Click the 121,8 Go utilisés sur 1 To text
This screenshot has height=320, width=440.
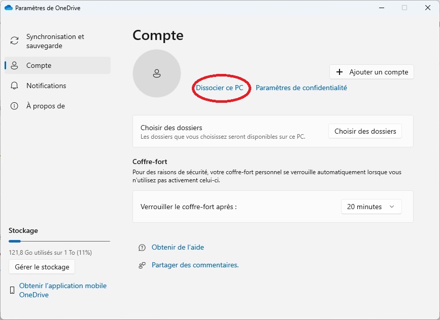click(50, 253)
